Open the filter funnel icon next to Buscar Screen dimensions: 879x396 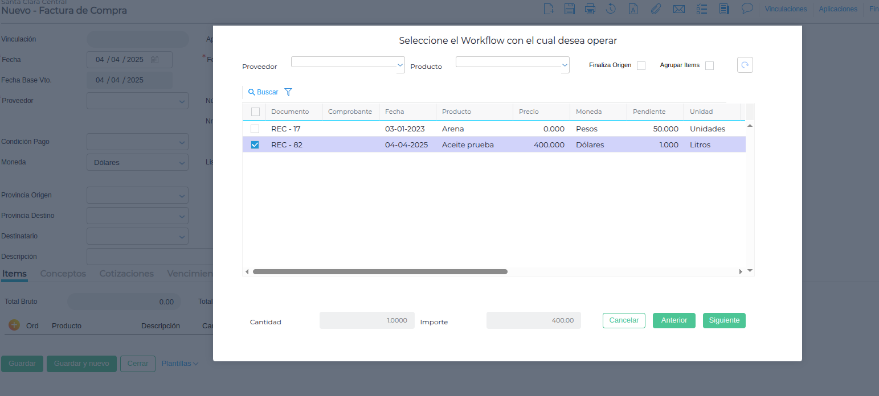pyautogui.click(x=288, y=92)
